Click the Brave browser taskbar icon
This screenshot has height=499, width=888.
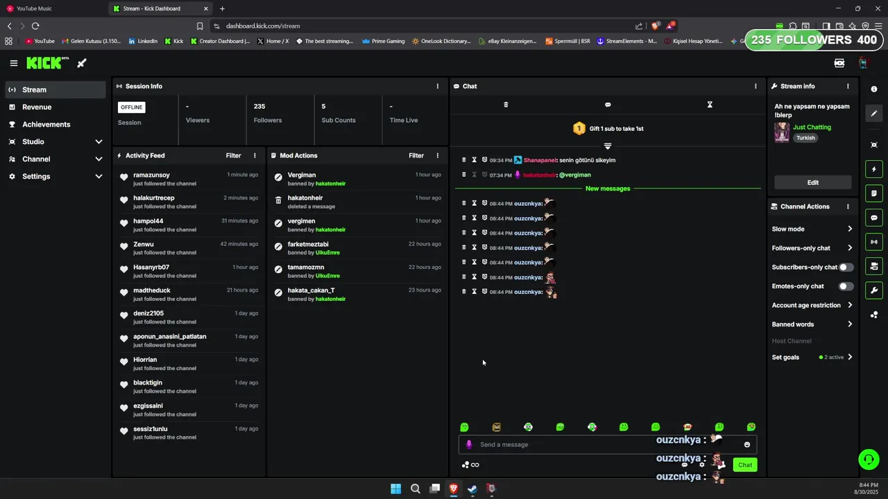(x=454, y=489)
